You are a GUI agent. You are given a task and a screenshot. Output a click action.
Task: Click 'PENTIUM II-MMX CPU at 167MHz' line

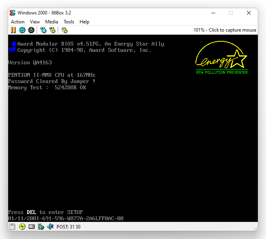52,75
